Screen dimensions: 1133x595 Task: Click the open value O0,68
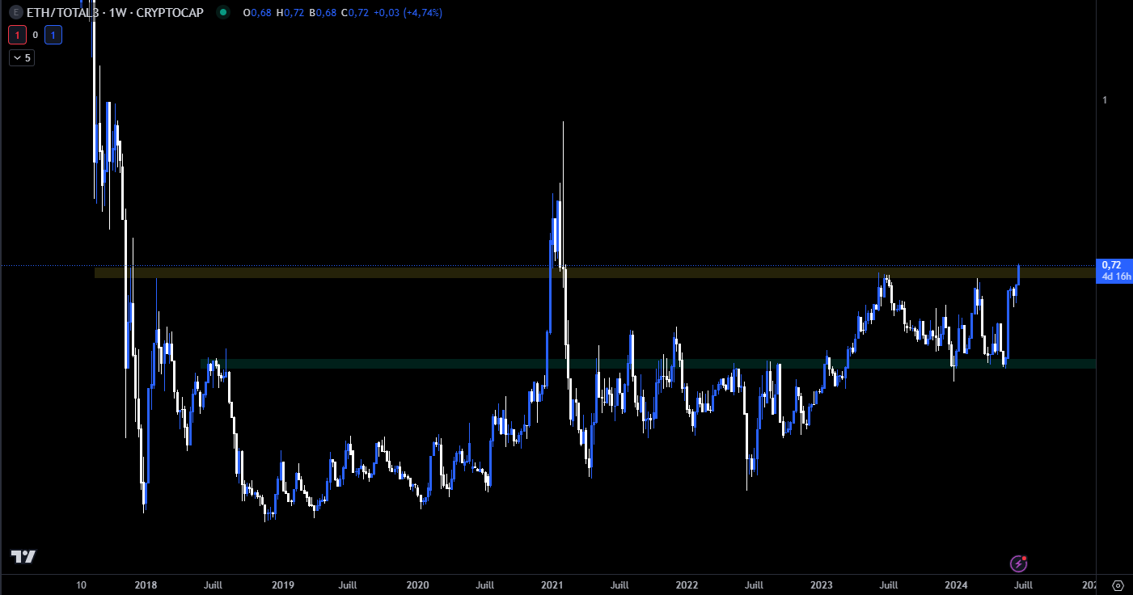(x=257, y=13)
